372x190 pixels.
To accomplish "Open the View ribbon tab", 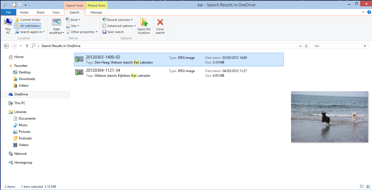I will tap(56, 12).
